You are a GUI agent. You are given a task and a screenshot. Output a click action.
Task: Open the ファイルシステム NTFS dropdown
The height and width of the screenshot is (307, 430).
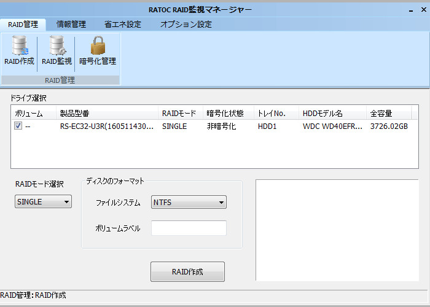(189, 202)
